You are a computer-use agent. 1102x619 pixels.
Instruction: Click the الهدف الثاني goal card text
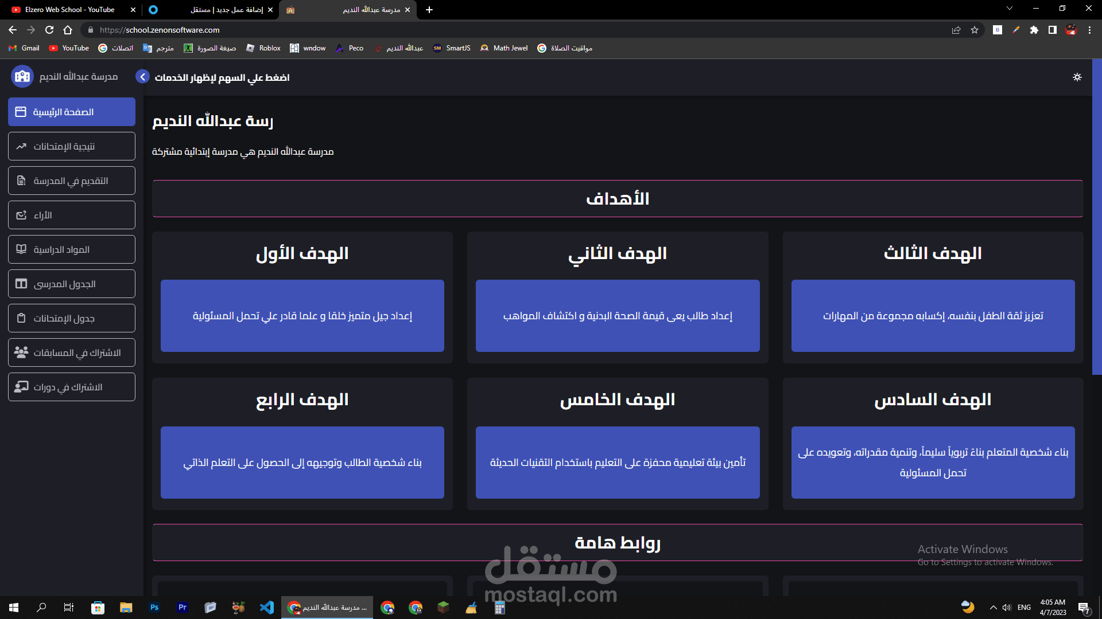point(618,316)
